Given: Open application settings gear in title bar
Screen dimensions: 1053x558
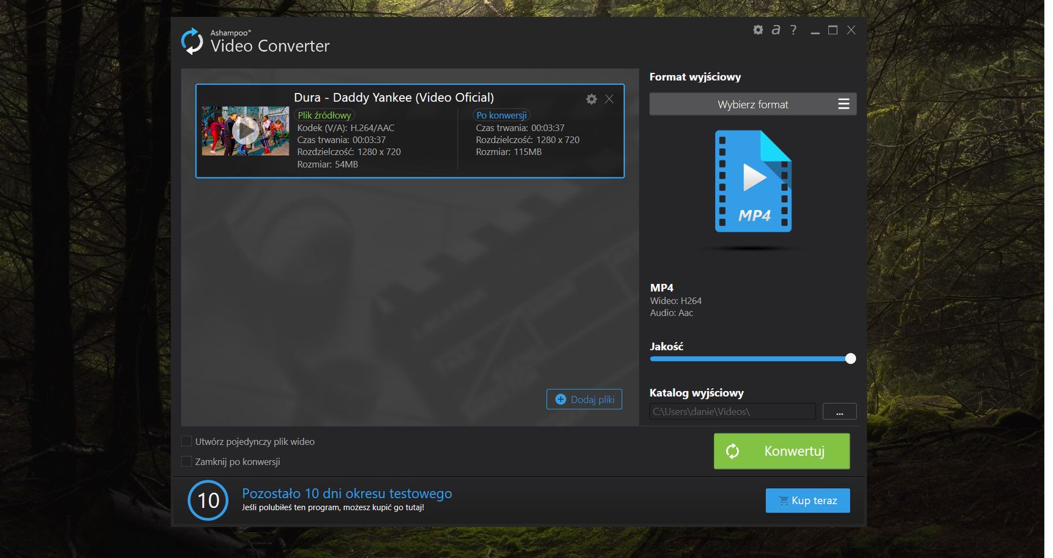Looking at the screenshot, I should tap(758, 30).
